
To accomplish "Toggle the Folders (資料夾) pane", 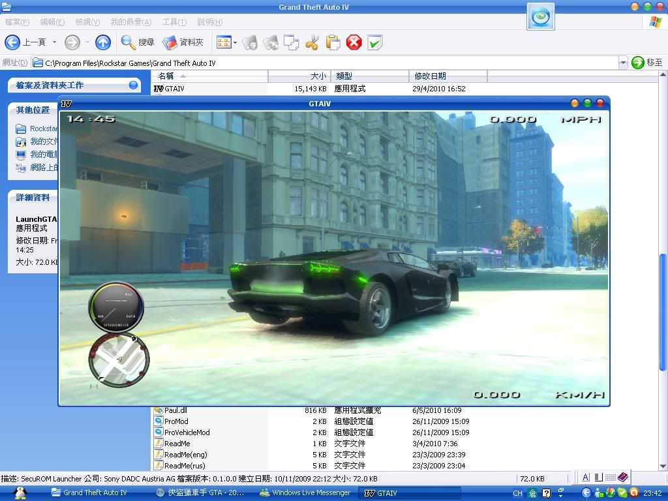I will [x=183, y=42].
